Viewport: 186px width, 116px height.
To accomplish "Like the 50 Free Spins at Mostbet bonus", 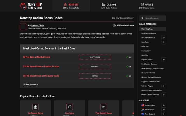I will 127,57.
